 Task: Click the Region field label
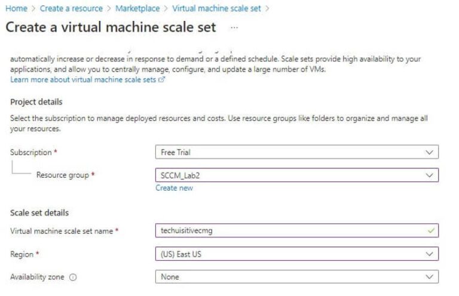tap(22, 254)
